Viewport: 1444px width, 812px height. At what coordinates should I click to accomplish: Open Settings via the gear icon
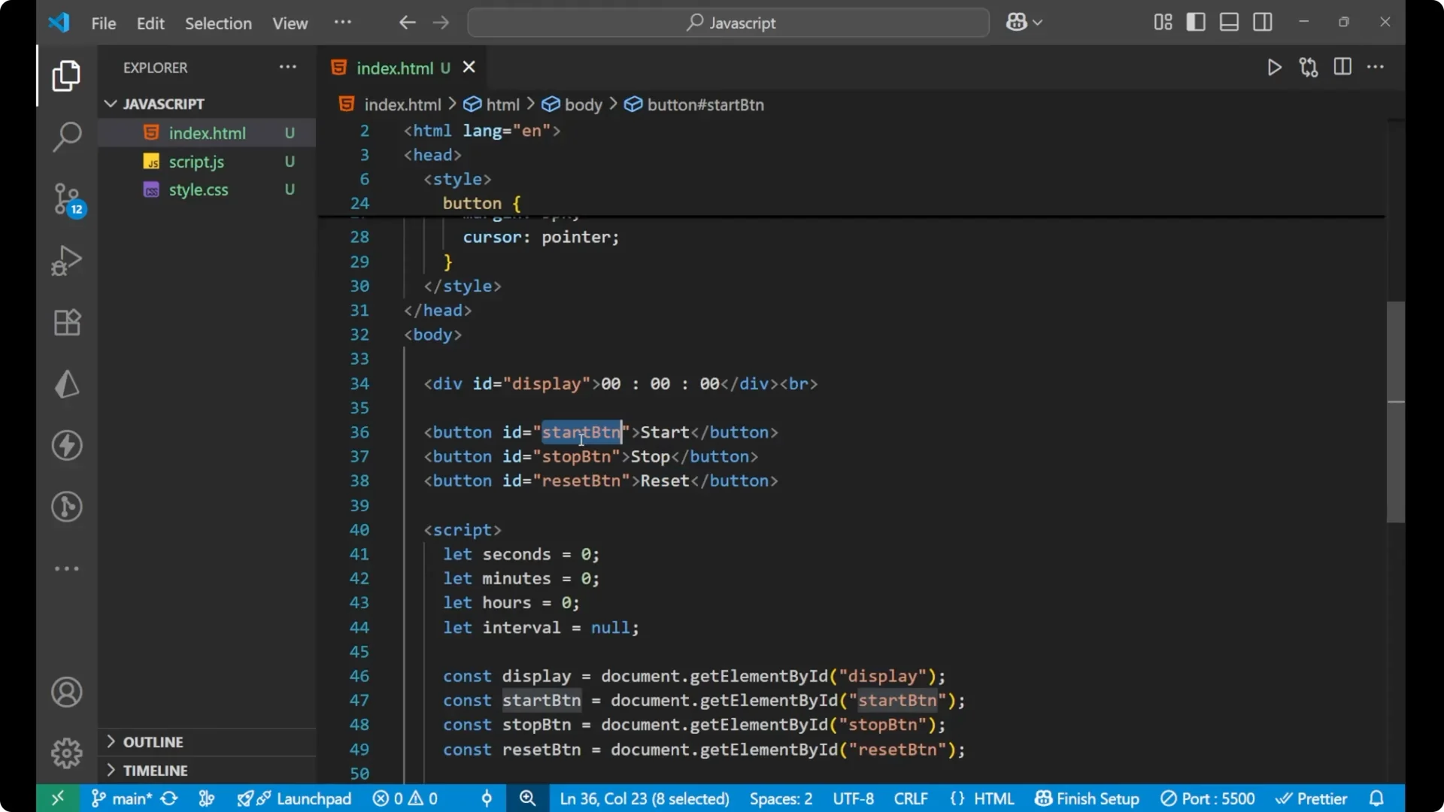[x=66, y=753]
